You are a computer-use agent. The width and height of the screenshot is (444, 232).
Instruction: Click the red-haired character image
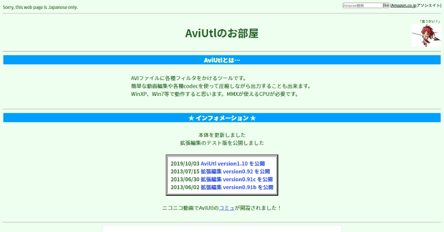point(426,36)
